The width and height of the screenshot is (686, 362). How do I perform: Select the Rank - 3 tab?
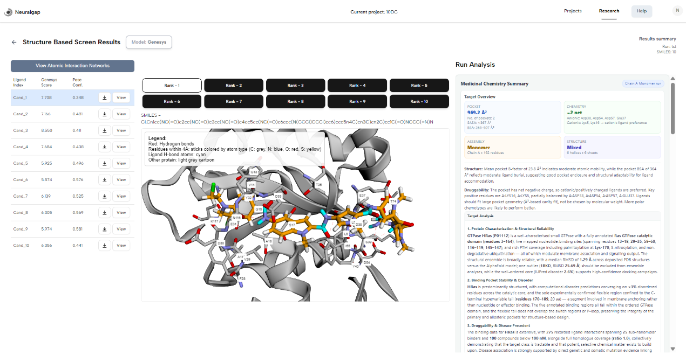point(295,85)
